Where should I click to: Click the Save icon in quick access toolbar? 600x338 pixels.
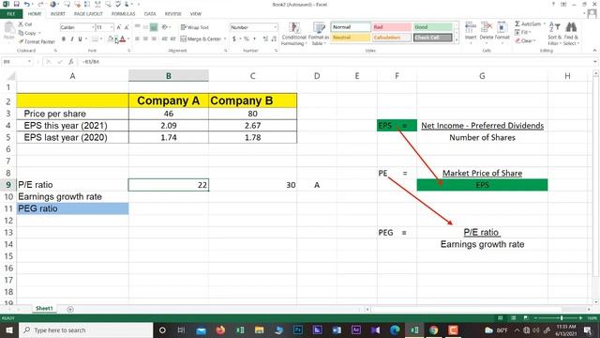[x=16, y=4]
